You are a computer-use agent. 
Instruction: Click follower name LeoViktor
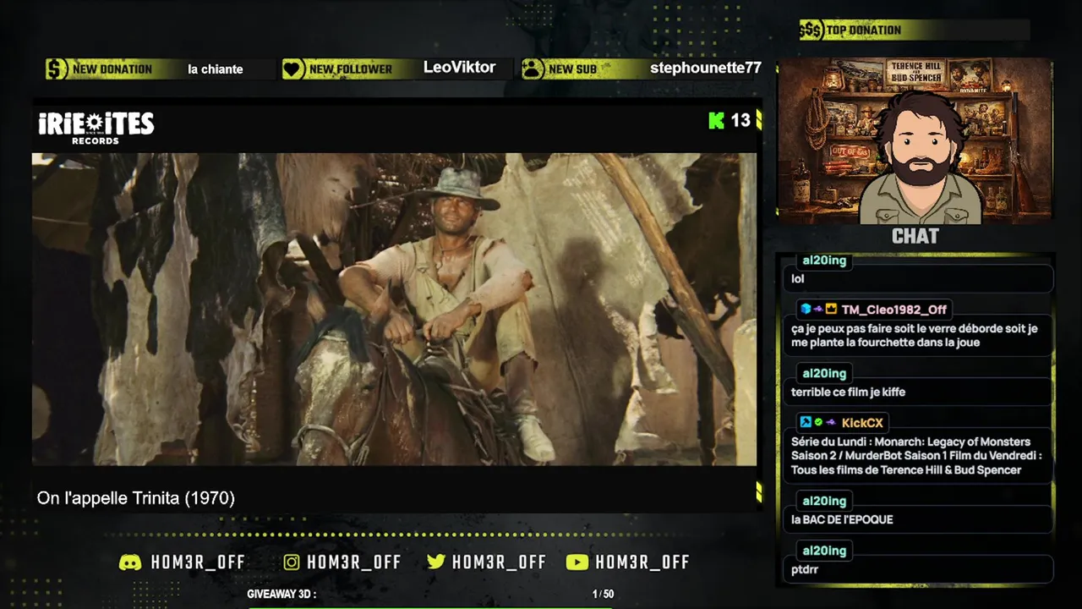[x=459, y=68]
